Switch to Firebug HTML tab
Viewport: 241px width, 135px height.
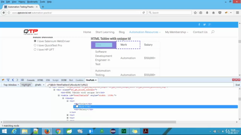[x=40, y=80]
